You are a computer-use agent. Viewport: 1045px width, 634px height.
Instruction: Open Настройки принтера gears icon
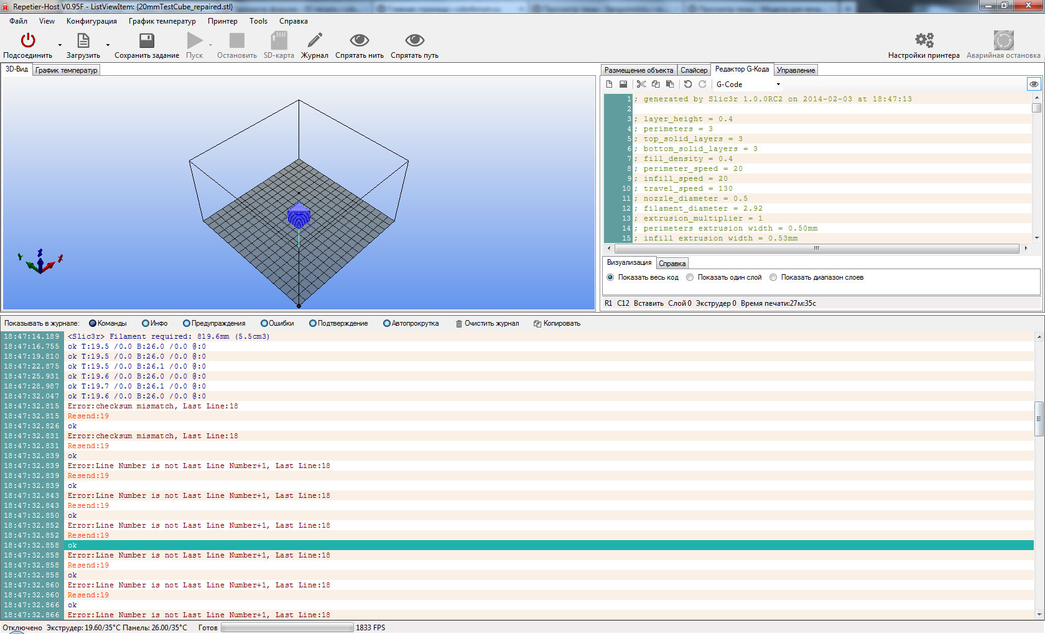[924, 41]
